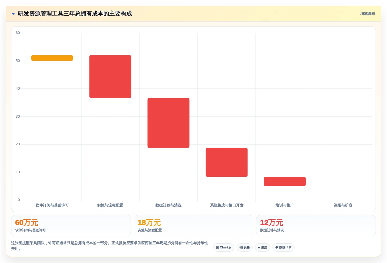Image resolution: width=387 pixels, height=263 pixels.
Task: Click the y-axis value 20
Action: coord(18,144)
